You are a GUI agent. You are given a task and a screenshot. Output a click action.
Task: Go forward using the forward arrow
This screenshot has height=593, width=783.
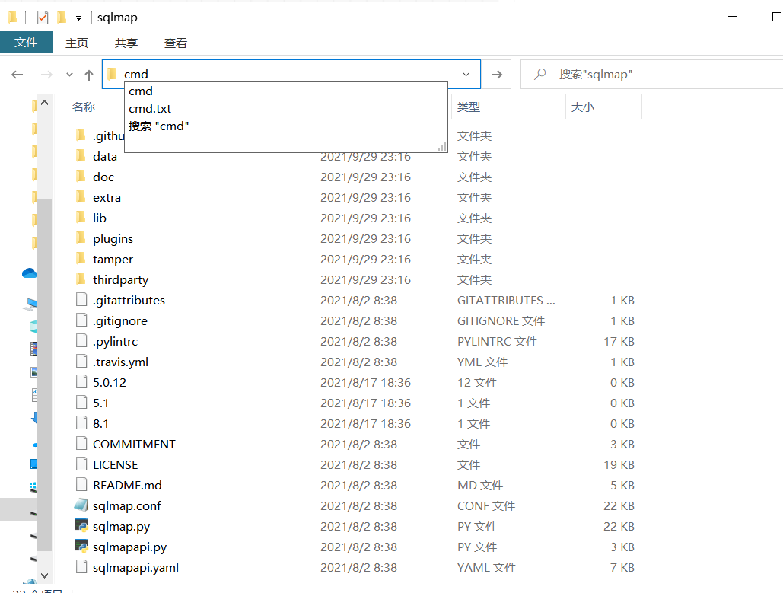click(x=46, y=75)
